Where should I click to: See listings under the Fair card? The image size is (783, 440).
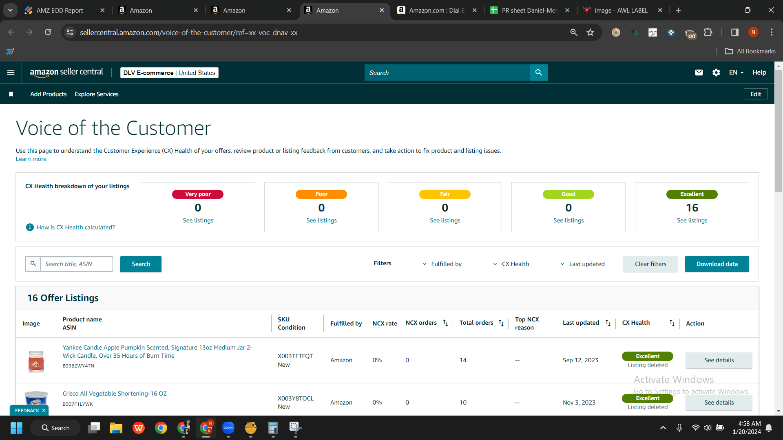pos(445,220)
